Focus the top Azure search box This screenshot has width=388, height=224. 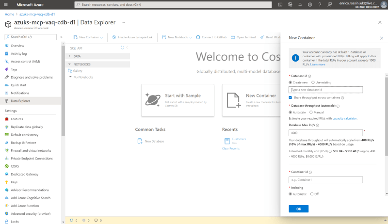173,5
